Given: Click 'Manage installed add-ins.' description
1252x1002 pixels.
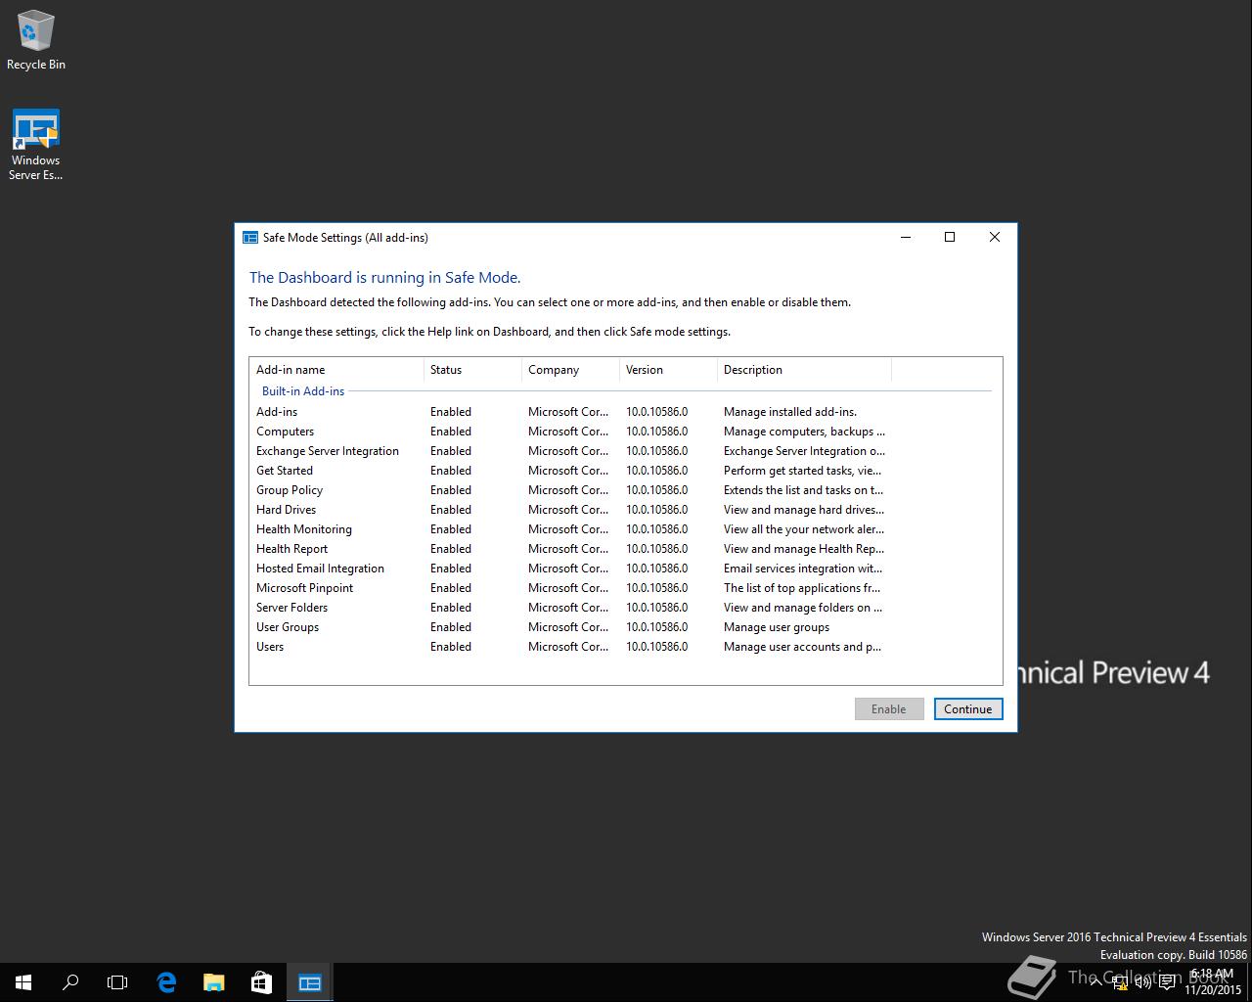Looking at the screenshot, I should click(790, 412).
